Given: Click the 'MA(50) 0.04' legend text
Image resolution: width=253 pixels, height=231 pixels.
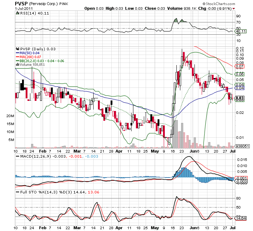Looking at the screenshot, I should [30, 53].
